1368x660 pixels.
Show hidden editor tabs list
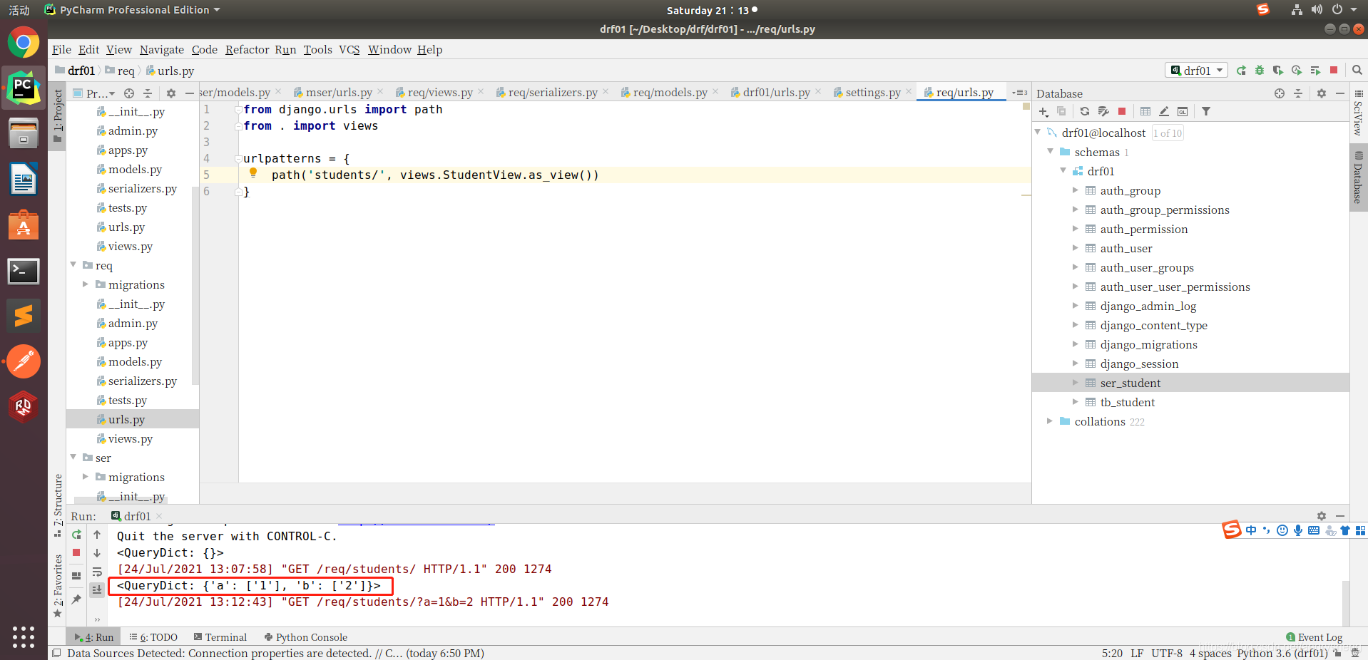[x=1020, y=93]
